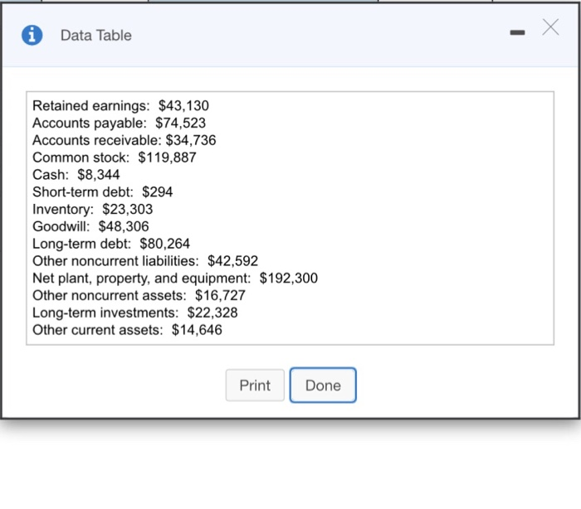Click the Data Table title text
This screenshot has height=509, width=581.
pyautogui.click(x=95, y=36)
